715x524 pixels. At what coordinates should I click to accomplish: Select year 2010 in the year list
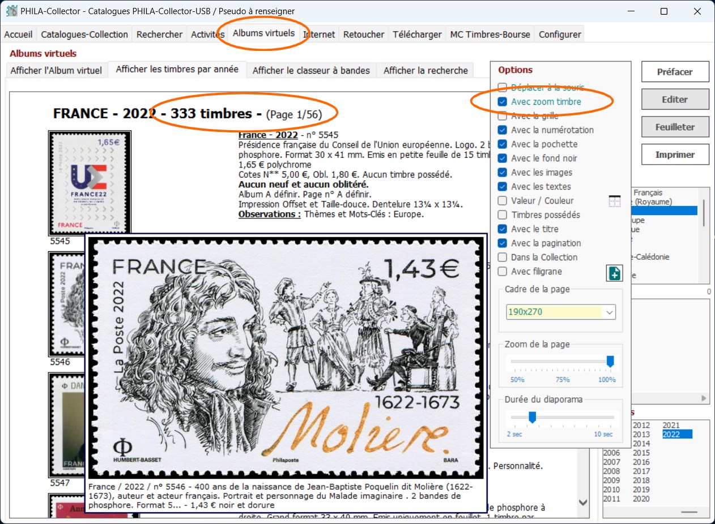coord(612,489)
